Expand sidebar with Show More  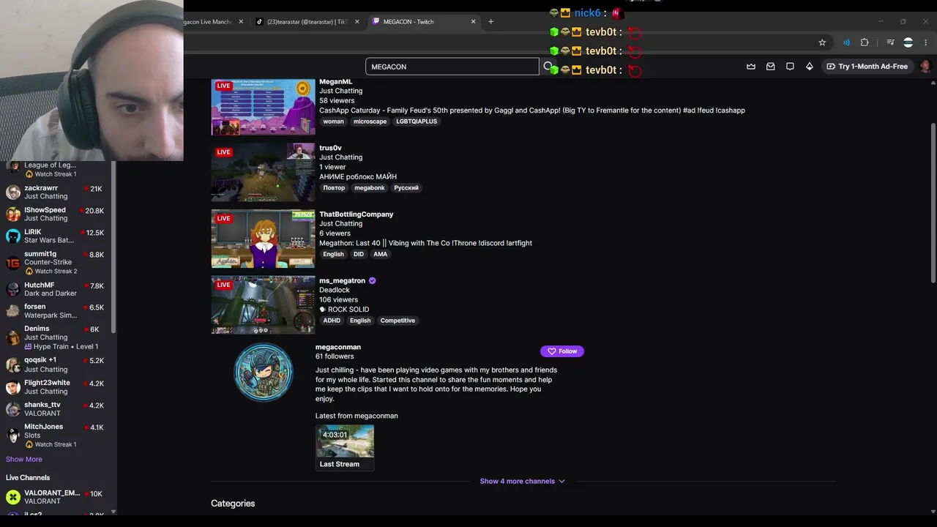point(24,460)
